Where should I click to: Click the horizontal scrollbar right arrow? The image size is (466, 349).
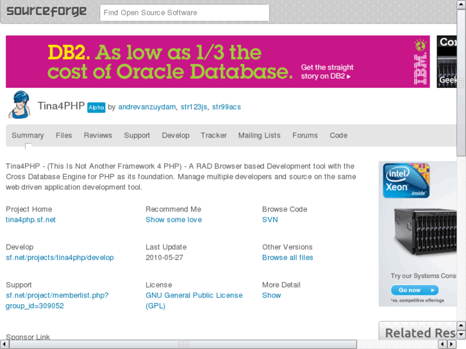pyautogui.click(x=451, y=345)
